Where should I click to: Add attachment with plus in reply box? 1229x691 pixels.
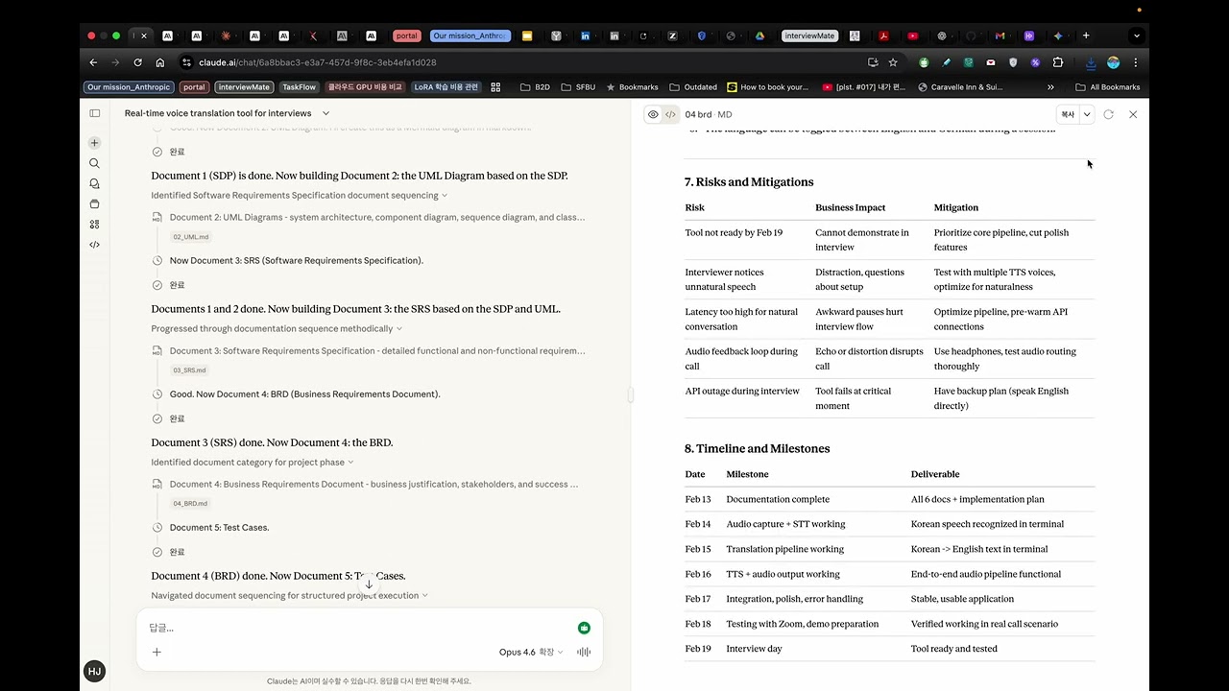click(157, 652)
